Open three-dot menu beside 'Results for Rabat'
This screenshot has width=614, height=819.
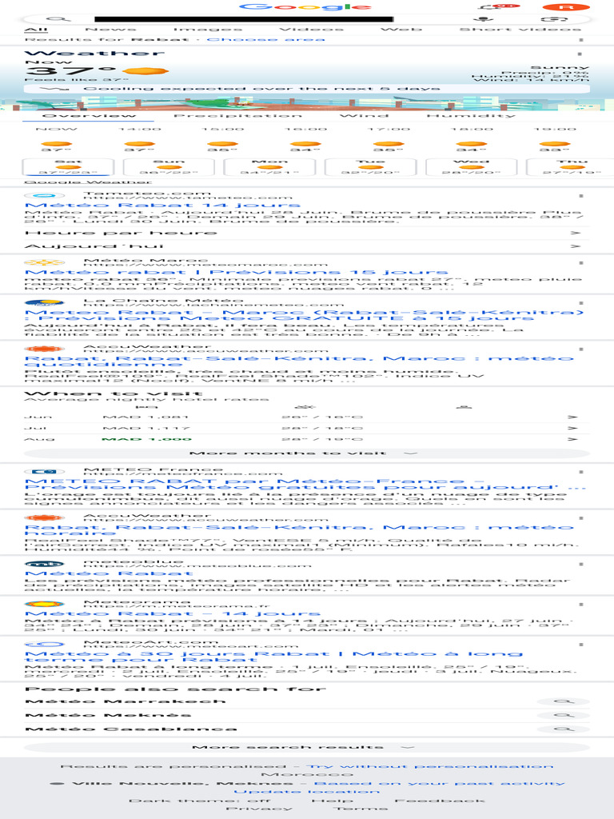[x=581, y=40]
